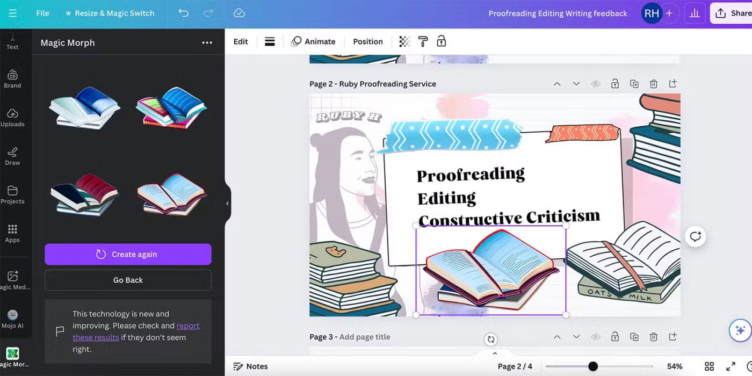Open the Canva Assistant sparkle button
The height and width of the screenshot is (376, 752).
click(740, 330)
